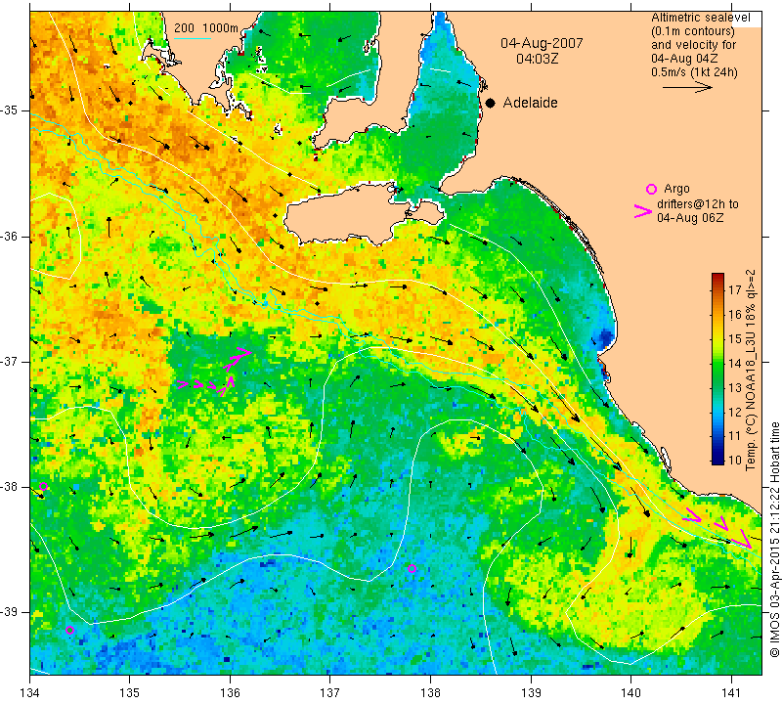
Task: Click the dark blue bottom of temperature colorbar
Action: click(x=717, y=460)
